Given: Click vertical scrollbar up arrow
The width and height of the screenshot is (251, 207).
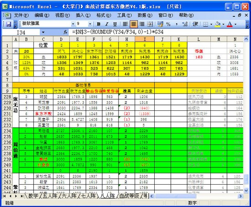Looking at the screenshot, I should coord(246,39).
